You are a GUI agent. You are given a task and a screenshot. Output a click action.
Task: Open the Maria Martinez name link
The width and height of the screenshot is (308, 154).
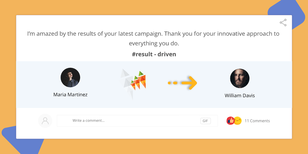tap(70, 94)
